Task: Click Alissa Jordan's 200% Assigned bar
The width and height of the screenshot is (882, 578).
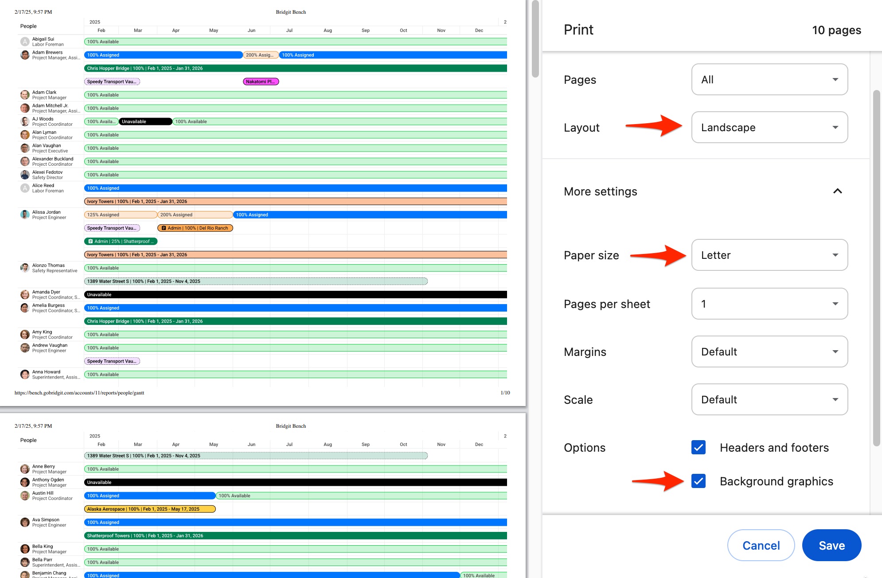Action: (x=195, y=215)
